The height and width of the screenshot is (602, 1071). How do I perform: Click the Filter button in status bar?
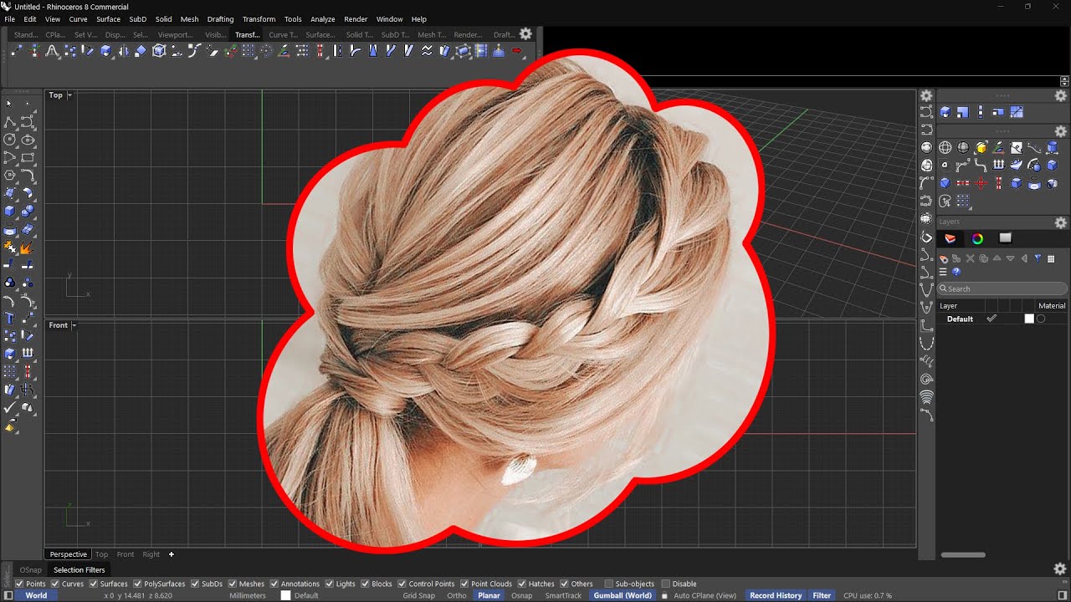pyautogui.click(x=822, y=595)
